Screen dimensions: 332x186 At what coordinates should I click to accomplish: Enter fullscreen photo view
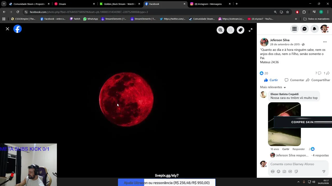pos(251,30)
